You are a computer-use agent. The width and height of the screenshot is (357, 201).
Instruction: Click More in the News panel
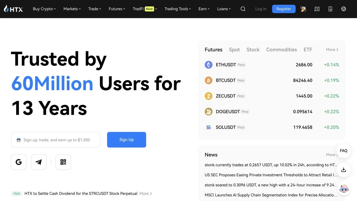pos(332,155)
